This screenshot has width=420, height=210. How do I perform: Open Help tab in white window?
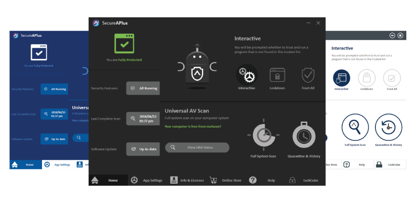[x=358, y=165]
